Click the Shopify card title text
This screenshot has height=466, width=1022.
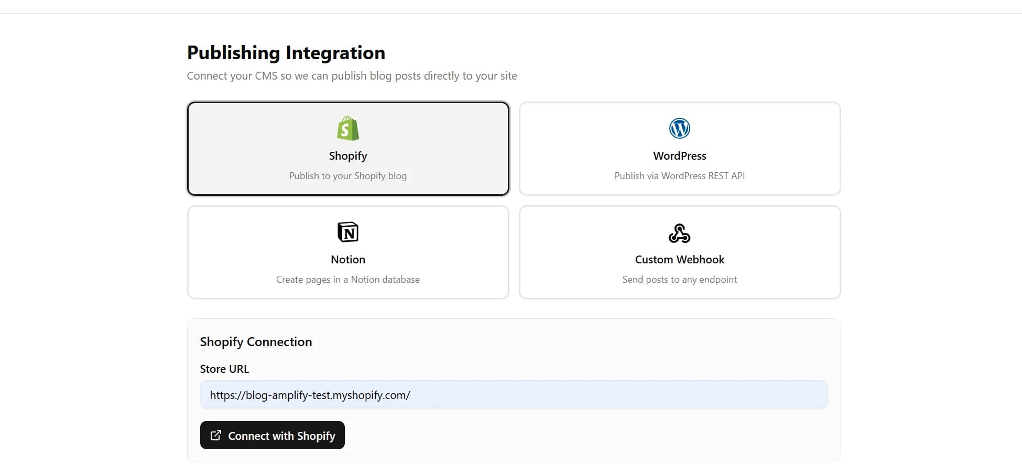[x=348, y=156]
